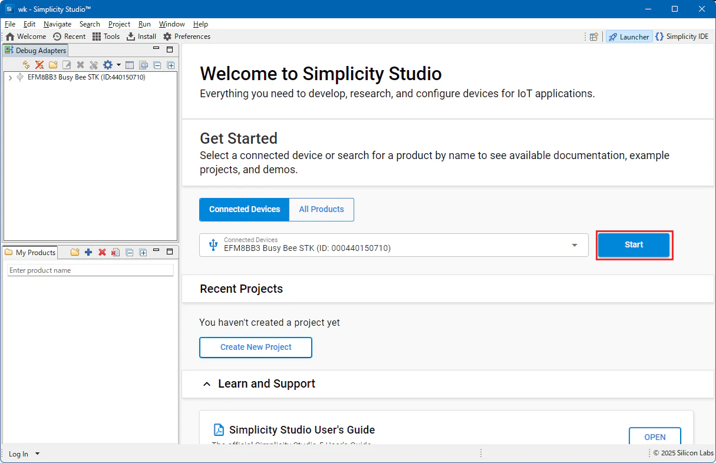Click the remove all products document icon
This screenshot has width=716, height=463.
116,252
